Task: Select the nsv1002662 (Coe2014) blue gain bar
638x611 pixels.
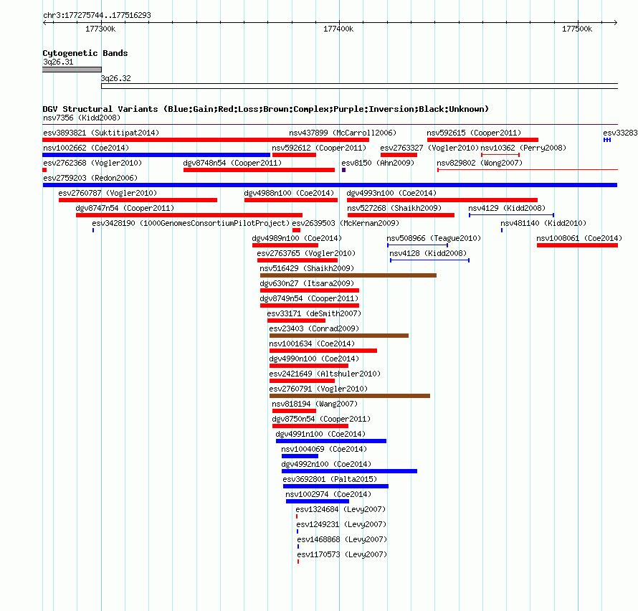Action: pos(156,155)
